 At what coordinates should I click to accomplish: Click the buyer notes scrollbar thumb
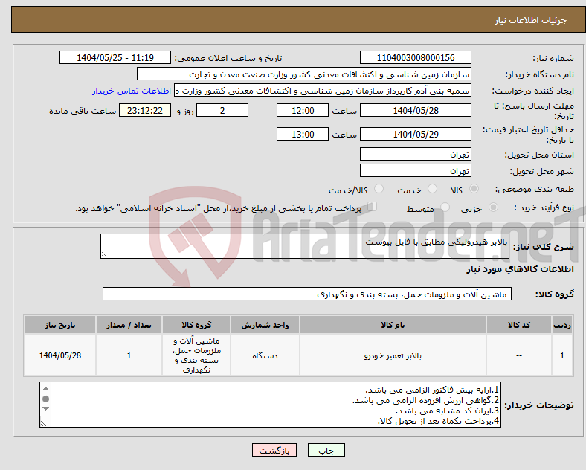click(45, 399)
